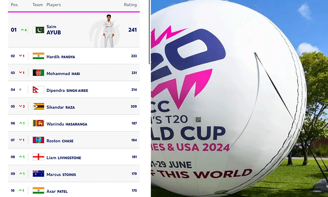Click the Zimbabwe flag beside Sikandar Raza

click(38, 106)
